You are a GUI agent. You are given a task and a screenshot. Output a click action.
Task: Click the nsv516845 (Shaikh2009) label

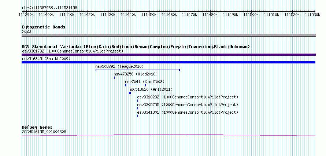pos(46,59)
